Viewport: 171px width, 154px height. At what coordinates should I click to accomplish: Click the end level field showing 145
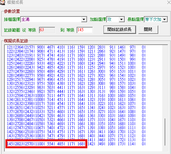coord(85,30)
